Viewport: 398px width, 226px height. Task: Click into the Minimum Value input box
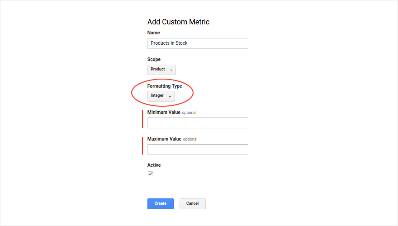pos(198,123)
